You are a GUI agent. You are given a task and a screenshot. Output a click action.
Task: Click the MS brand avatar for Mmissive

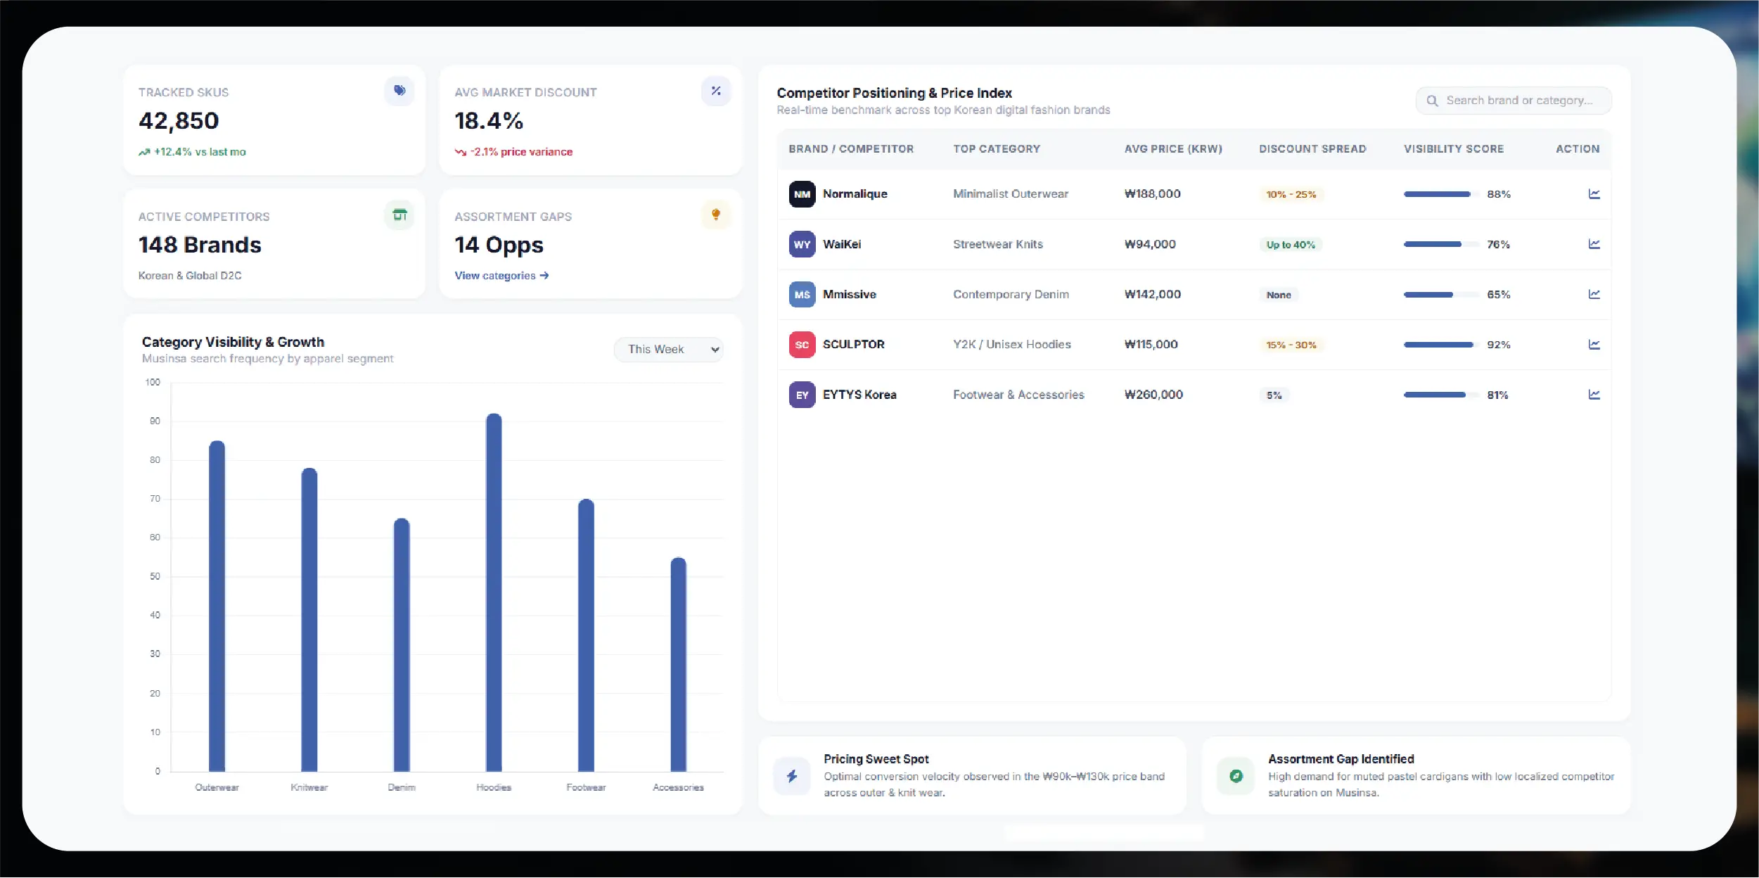(802, 294)
